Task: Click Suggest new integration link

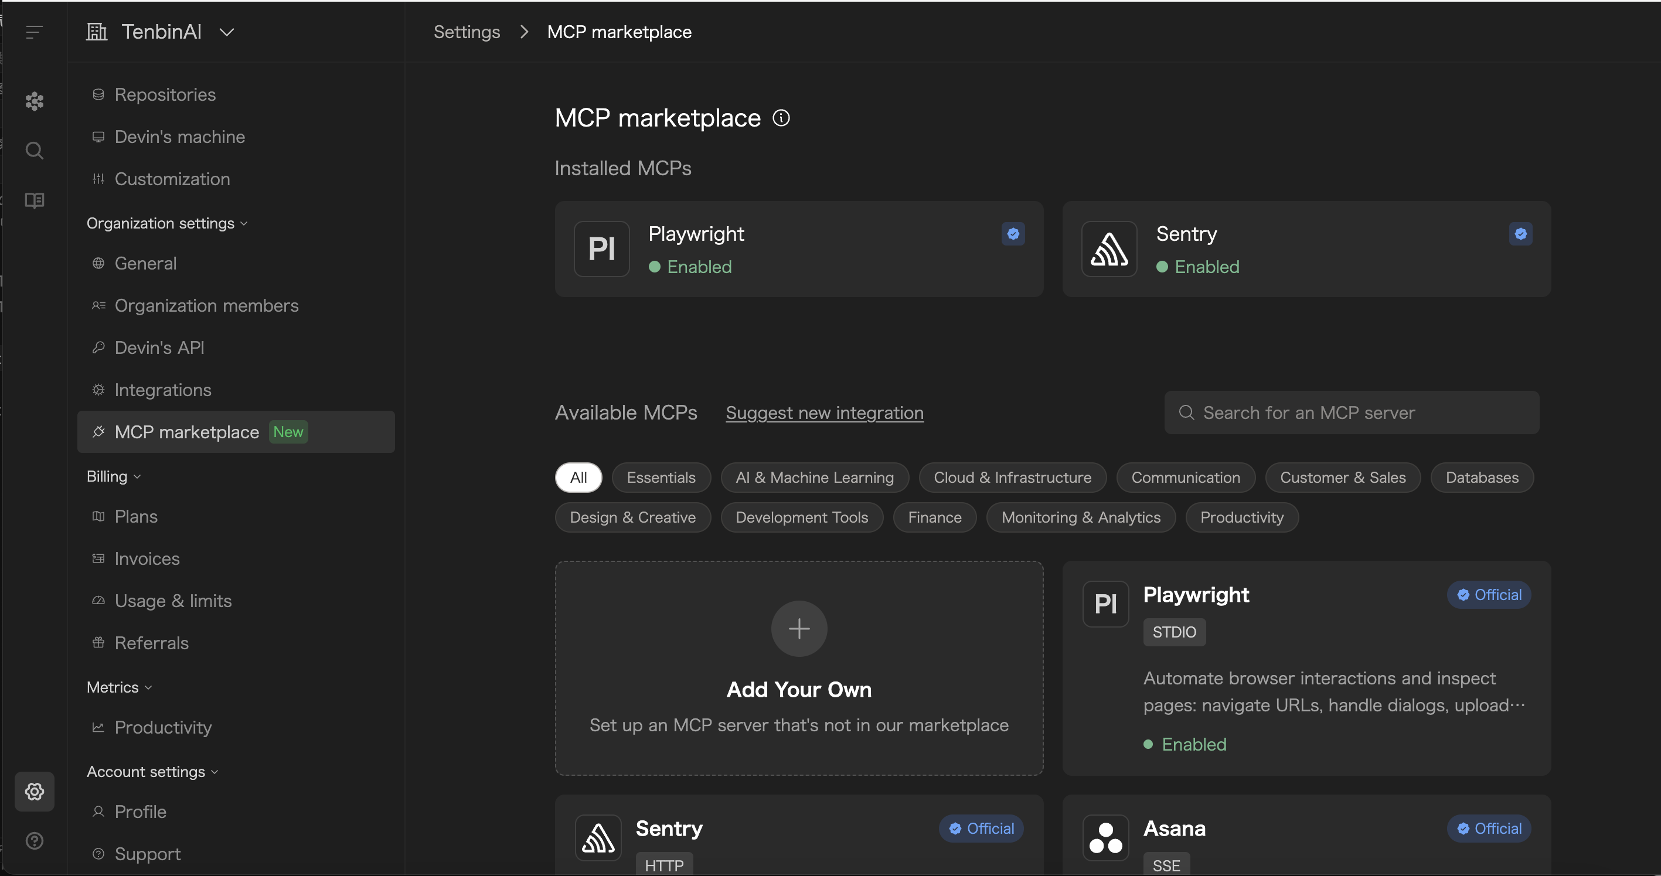Action: (824, 413)
